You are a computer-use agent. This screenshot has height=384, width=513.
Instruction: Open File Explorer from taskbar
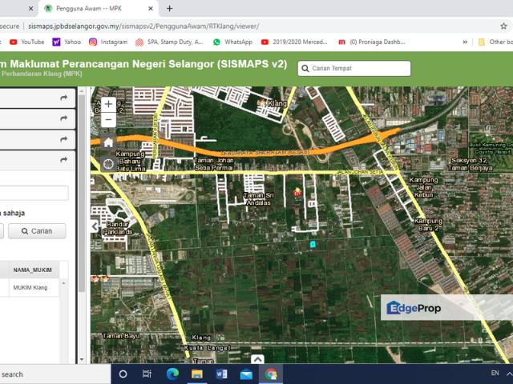coord(197,374)
